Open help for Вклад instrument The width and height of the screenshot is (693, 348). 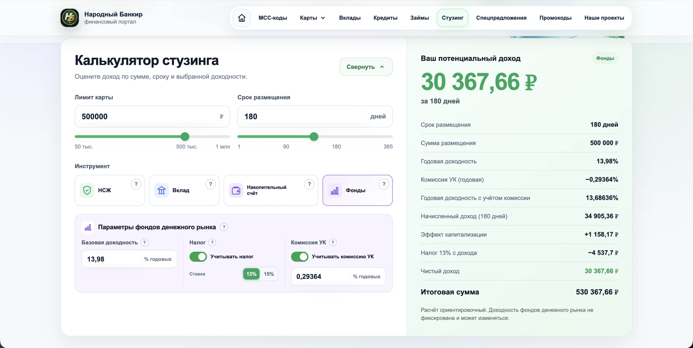[210, 184]
